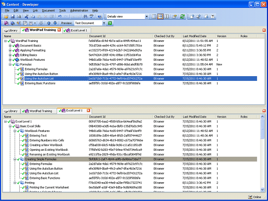Screen dimensions: 268x201
Task: Collapse the Excel Level 1 root node
Action: click(5, 121)
